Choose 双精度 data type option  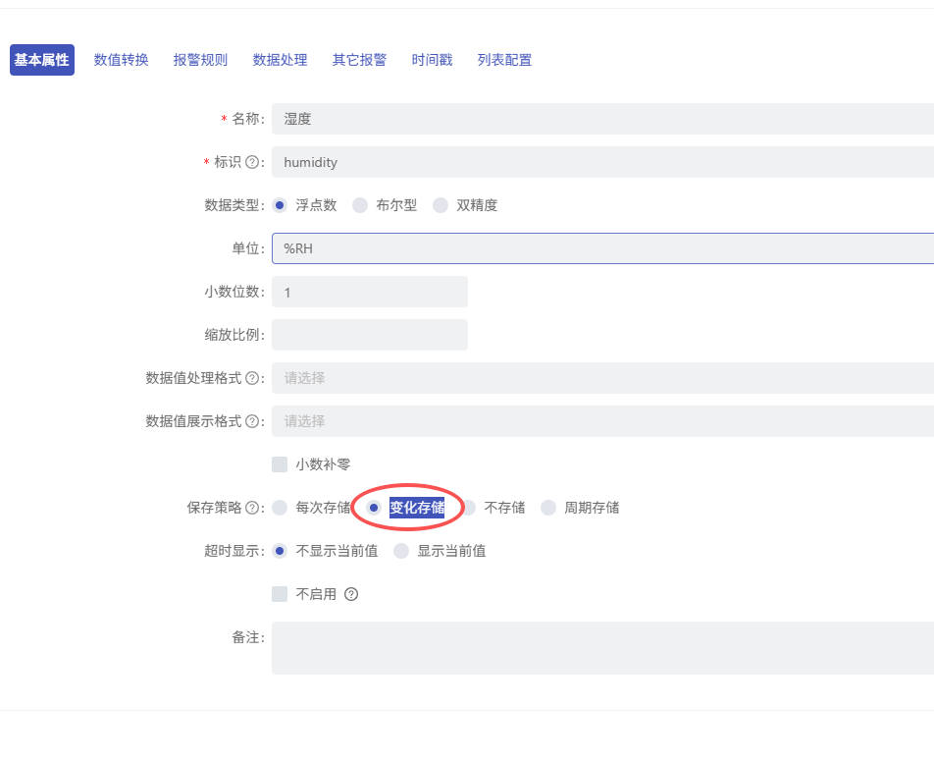(441, 205)
